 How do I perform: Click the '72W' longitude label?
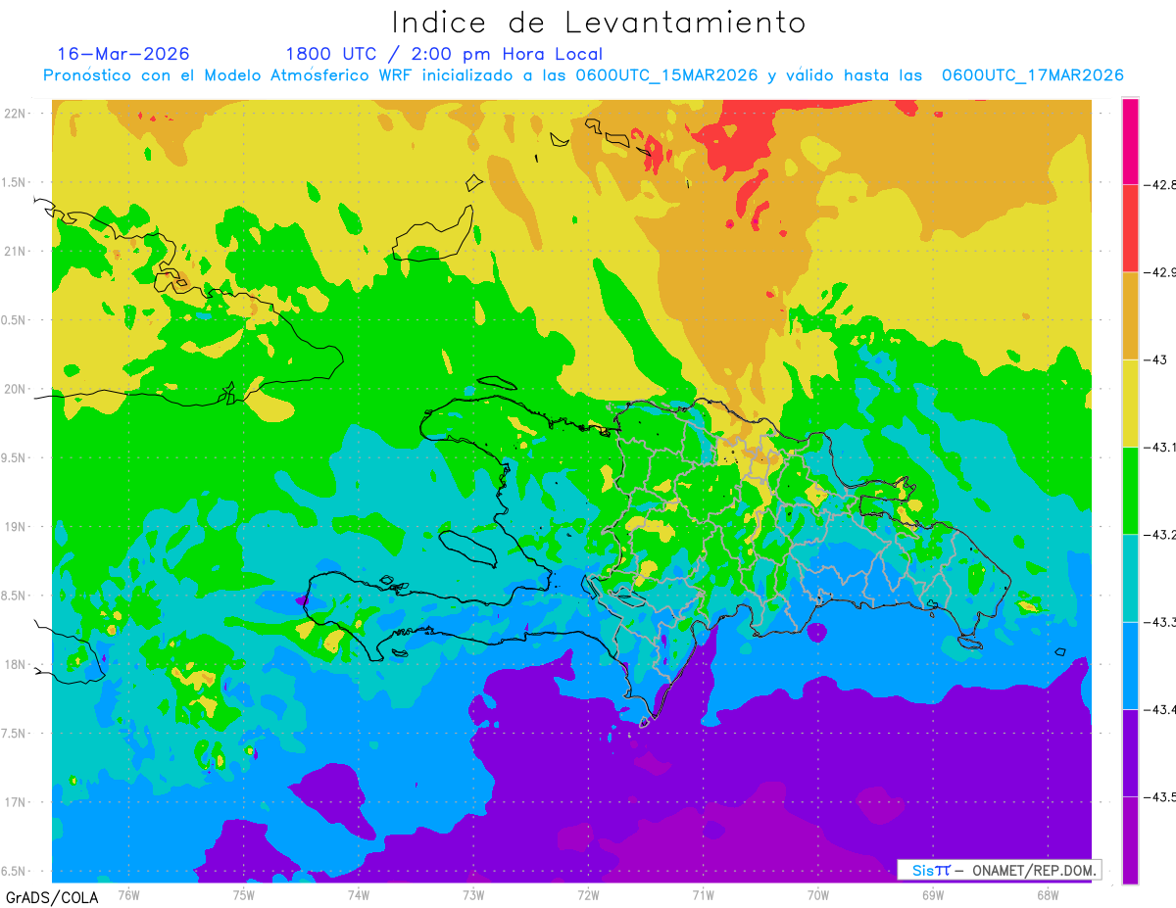pyautogui.click(x=588, y=894)
